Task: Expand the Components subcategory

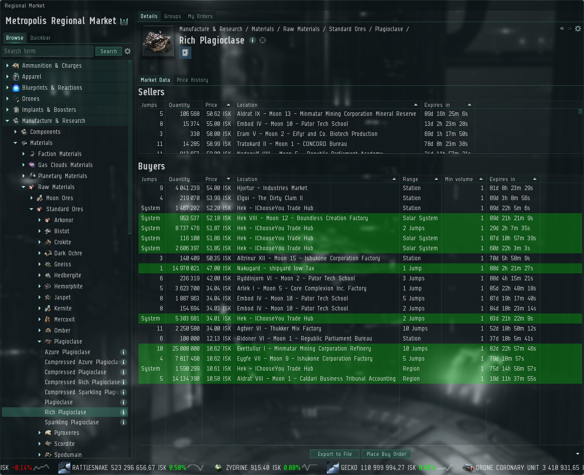Action: pyautogui.click(x=15, y=132)
